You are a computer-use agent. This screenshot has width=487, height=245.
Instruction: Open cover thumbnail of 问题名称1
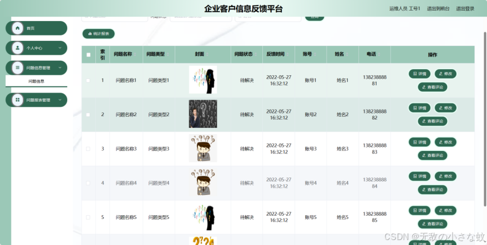coord(203,80)
